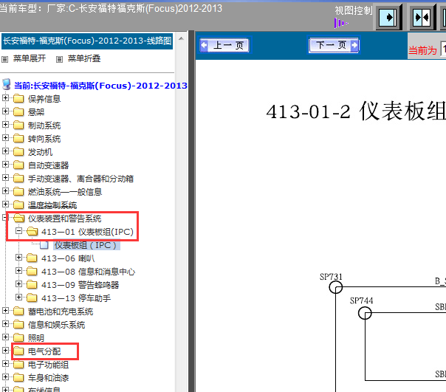Select 温度控制系统 in the tree

pos(52,205)
